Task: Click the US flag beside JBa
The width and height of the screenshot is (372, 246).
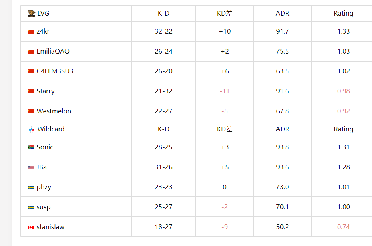Action: pos(30,167)
